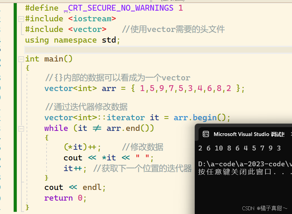This screenshot has width=292, height=214.
Task: Collapse the while loop block
Action: pos(21,128)
